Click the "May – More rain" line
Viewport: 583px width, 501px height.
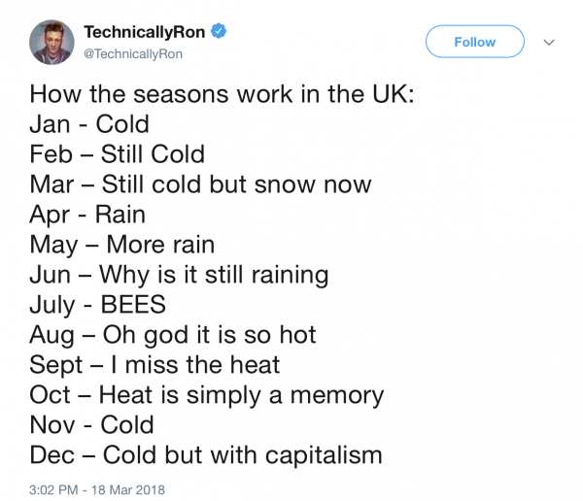point(121,245)
